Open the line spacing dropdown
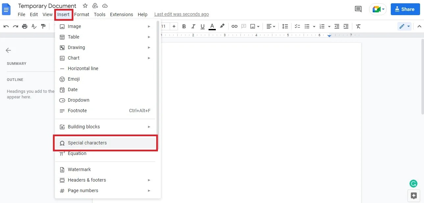 (x=285, y=26)
